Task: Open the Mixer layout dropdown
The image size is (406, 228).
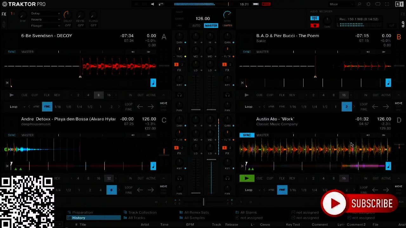Action: coord(341,4)
